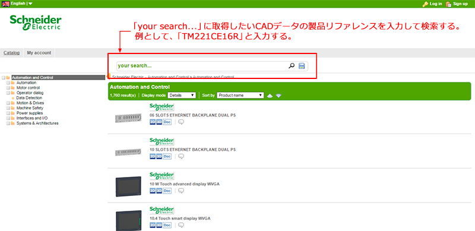Open 3D CAD for 10.4 Touch smart display
Viewport: 475px width, 231px height.
coord(159,225)
